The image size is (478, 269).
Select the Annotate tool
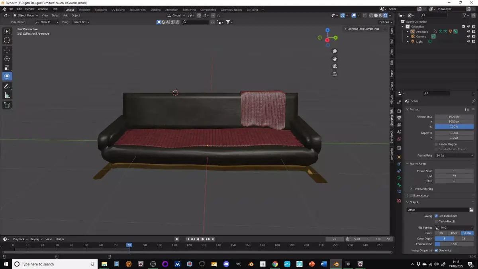[7, 86]
